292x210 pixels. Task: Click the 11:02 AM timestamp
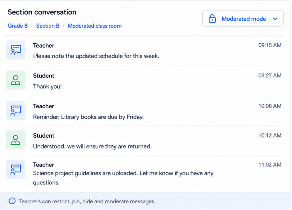(x=270, y=165)
